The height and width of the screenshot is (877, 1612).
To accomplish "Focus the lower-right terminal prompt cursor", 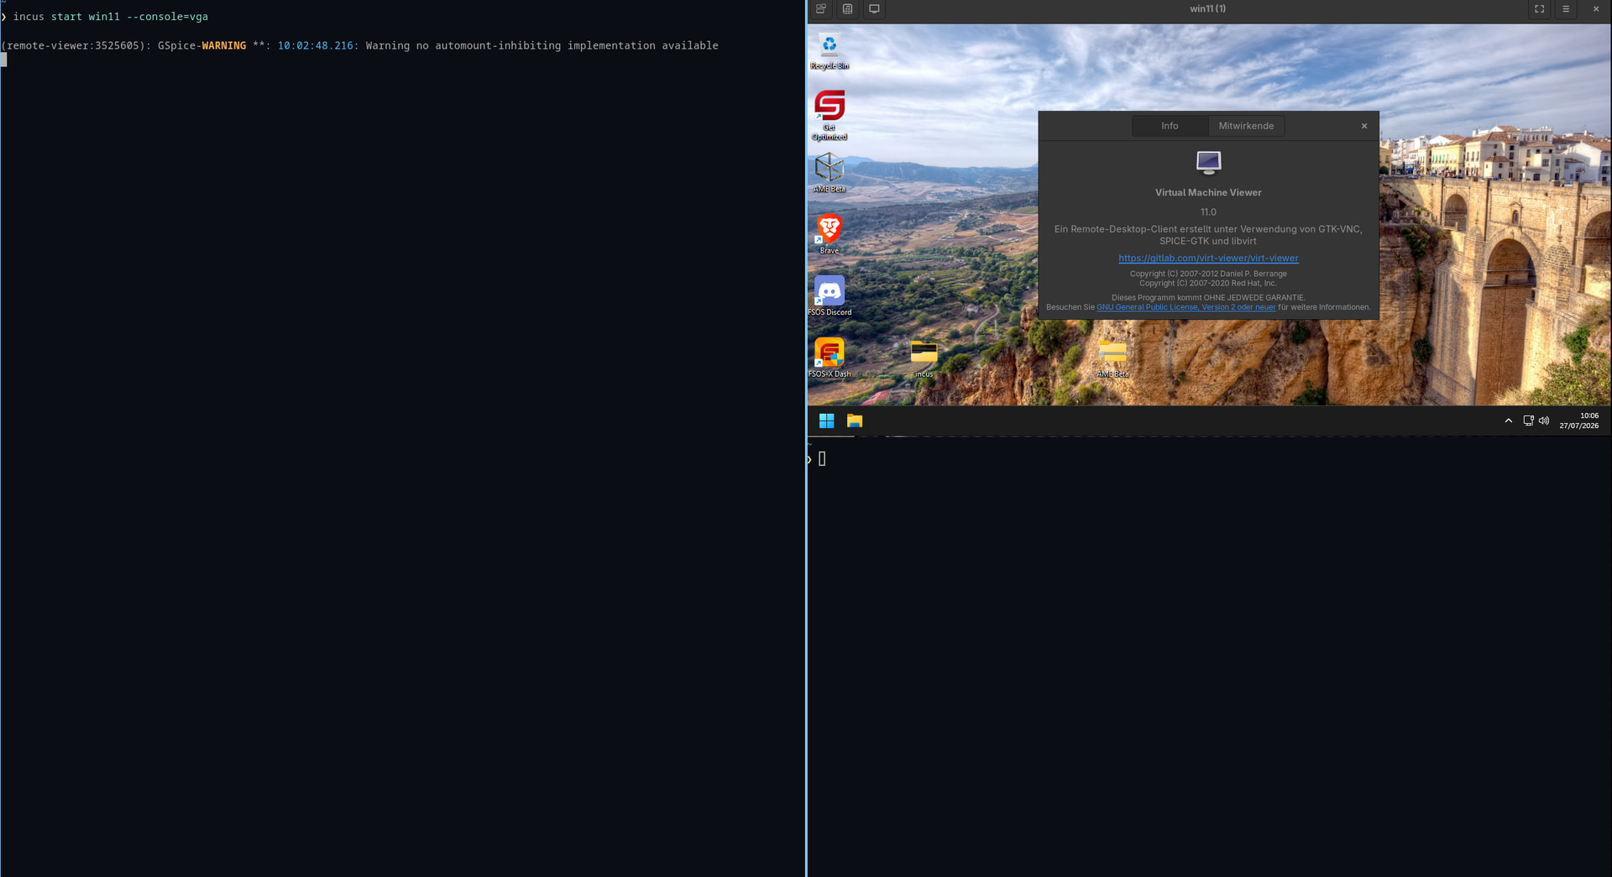I will 822,459.
